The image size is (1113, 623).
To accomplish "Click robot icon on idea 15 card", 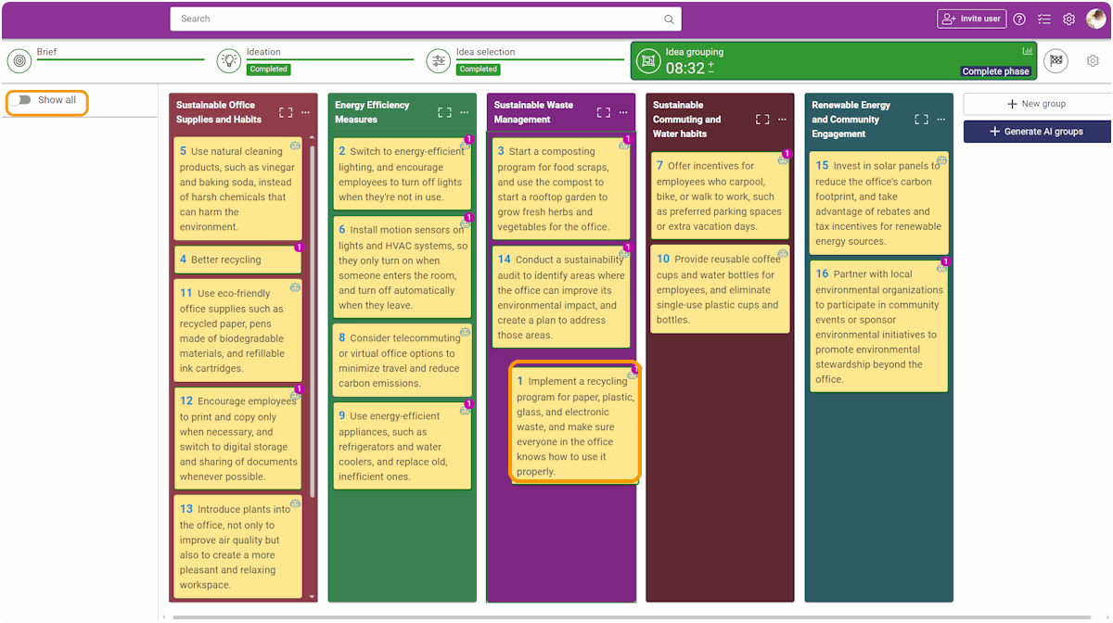I will pyautogui.click(x=941, y=160).
